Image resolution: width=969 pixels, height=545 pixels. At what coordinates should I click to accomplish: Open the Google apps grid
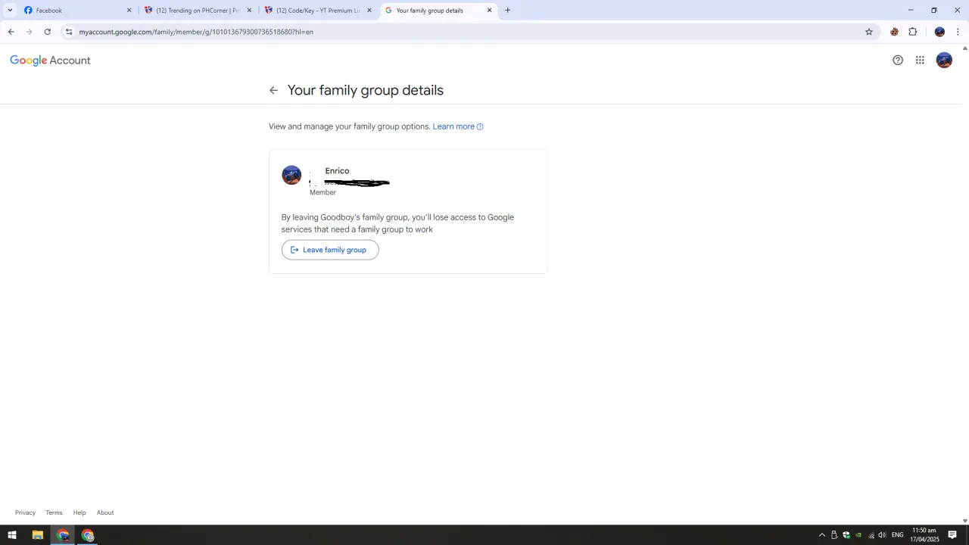(x=920, y=61)
